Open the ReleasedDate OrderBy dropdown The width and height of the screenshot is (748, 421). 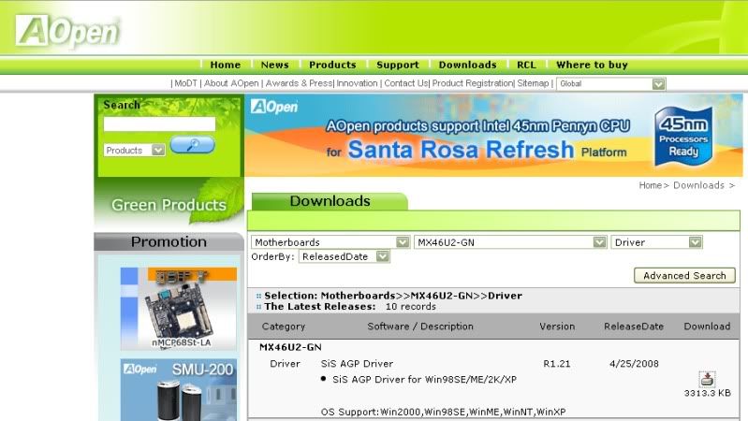coord(344,256)
